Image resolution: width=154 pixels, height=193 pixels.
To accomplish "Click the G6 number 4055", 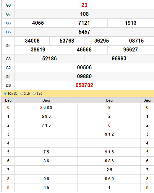I will [x=38, y=23].
